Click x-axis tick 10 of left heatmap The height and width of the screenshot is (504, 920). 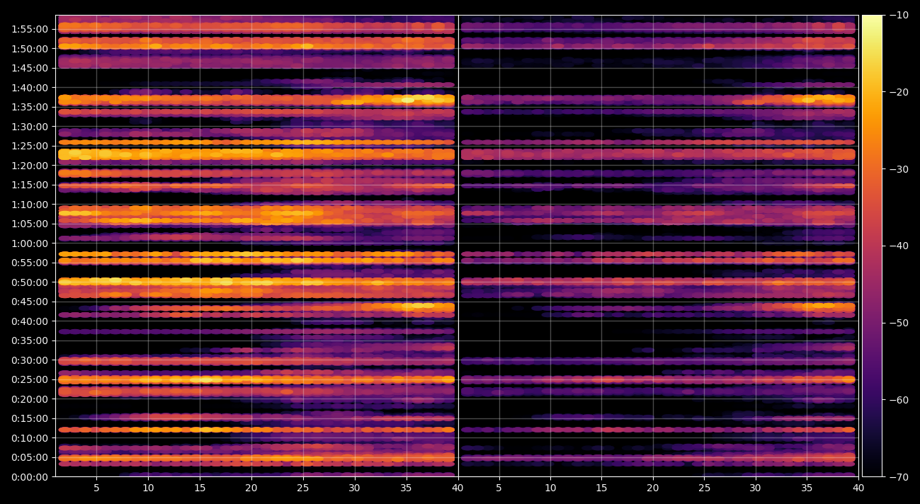coord(148,488)
